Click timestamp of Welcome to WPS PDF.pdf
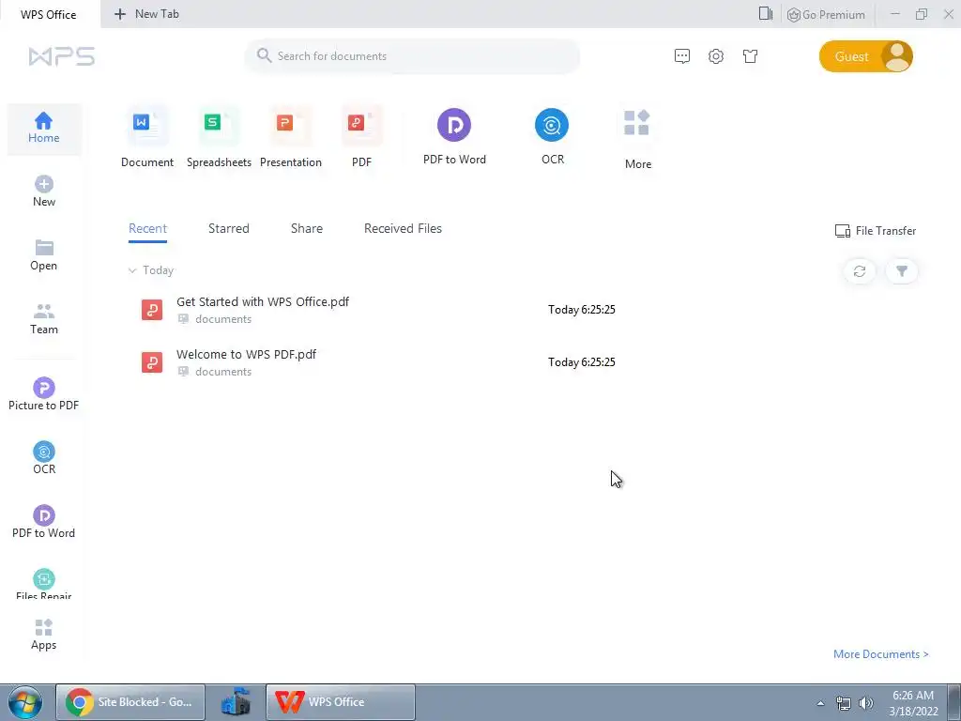Screen dimensions: 961x721 (582, 362)
